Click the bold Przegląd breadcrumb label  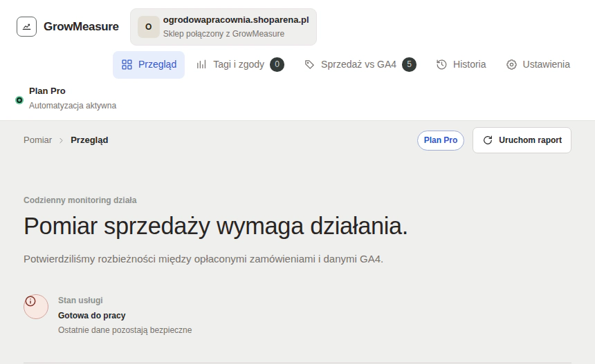coord(89,140)
